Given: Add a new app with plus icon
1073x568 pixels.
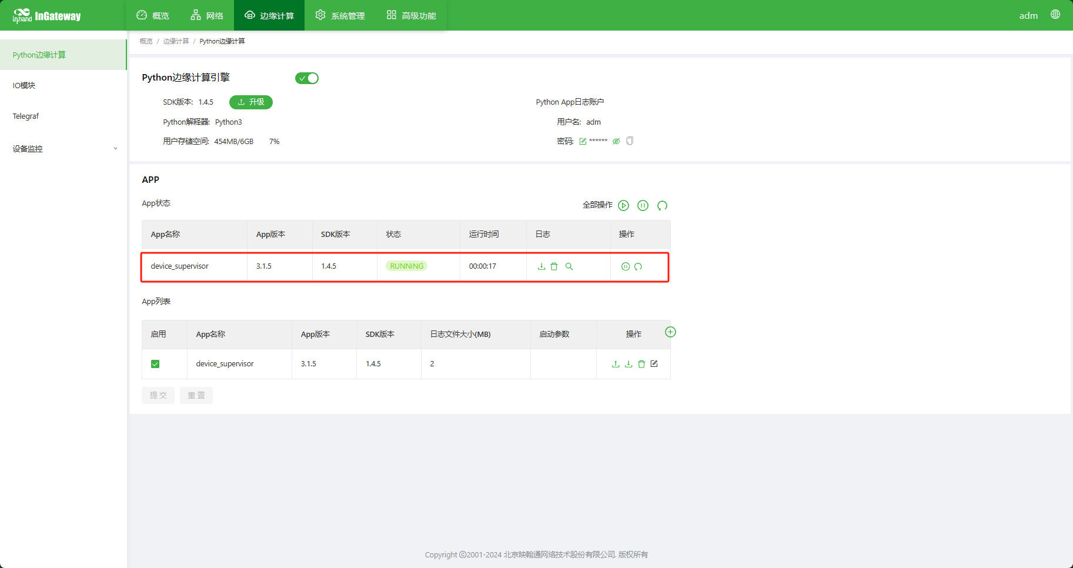Looking at the screenshot, I should tap(670, 332).
